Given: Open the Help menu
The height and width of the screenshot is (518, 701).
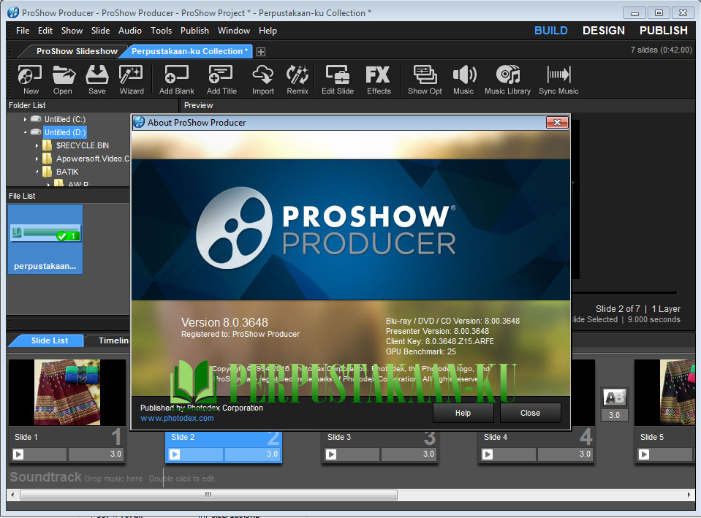Looking at the screenshot, I should 268,31.
